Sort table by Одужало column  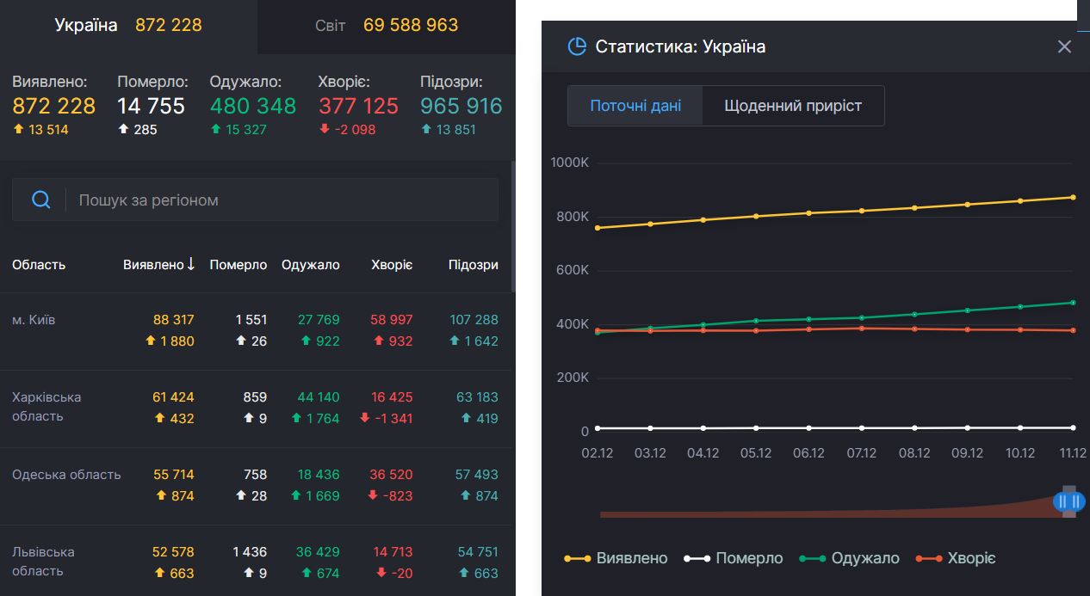[x=310, y=265]
